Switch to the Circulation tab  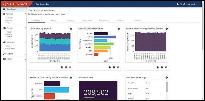[70, 20]
